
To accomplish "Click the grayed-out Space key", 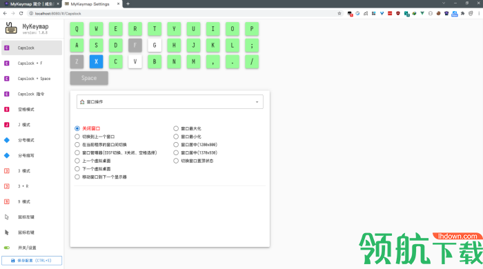I will [x=89, y=78].
